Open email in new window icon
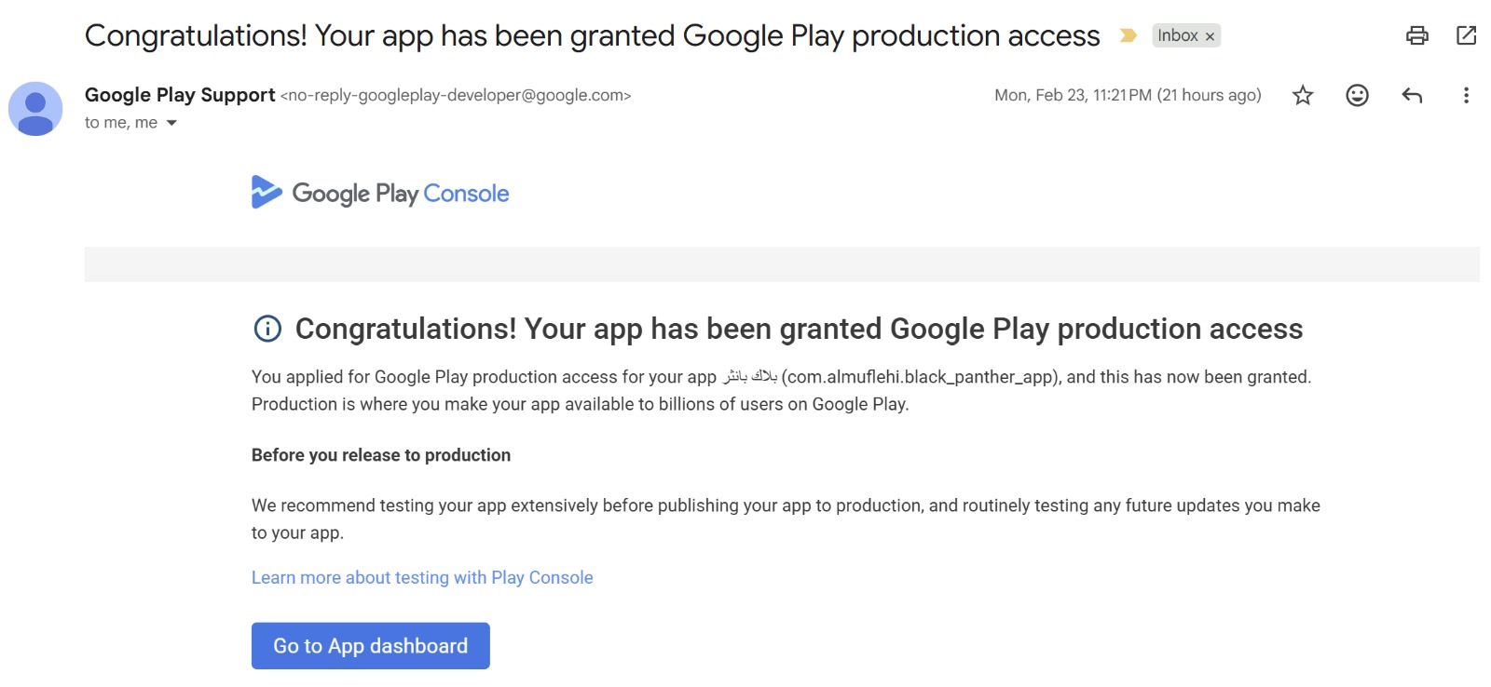Viewport: 1491px width, 687px height. pos(1466,35)
